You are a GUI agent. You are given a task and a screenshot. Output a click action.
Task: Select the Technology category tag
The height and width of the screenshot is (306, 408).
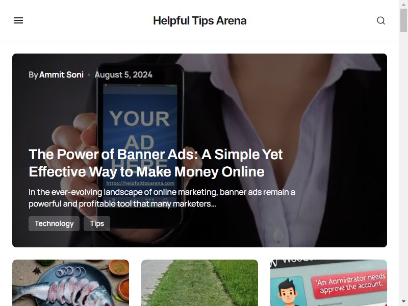point(54,223)
